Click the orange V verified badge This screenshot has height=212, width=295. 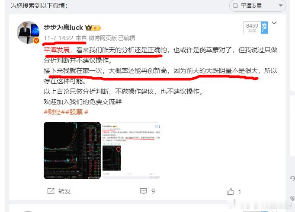click(36, 40)
